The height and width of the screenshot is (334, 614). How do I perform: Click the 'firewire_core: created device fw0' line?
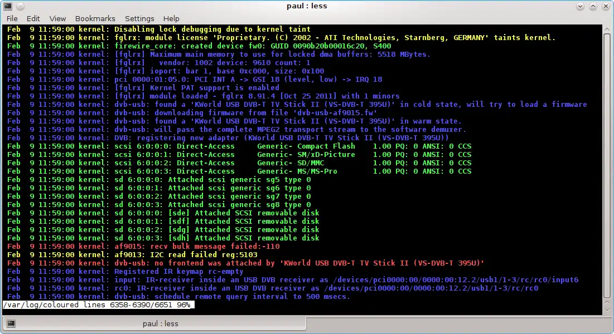pyautogui.click(x=199, y=46)
